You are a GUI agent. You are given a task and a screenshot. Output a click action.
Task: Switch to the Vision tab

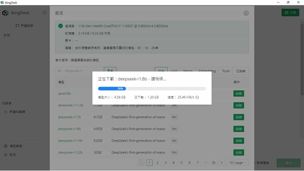tap(188, 71)
